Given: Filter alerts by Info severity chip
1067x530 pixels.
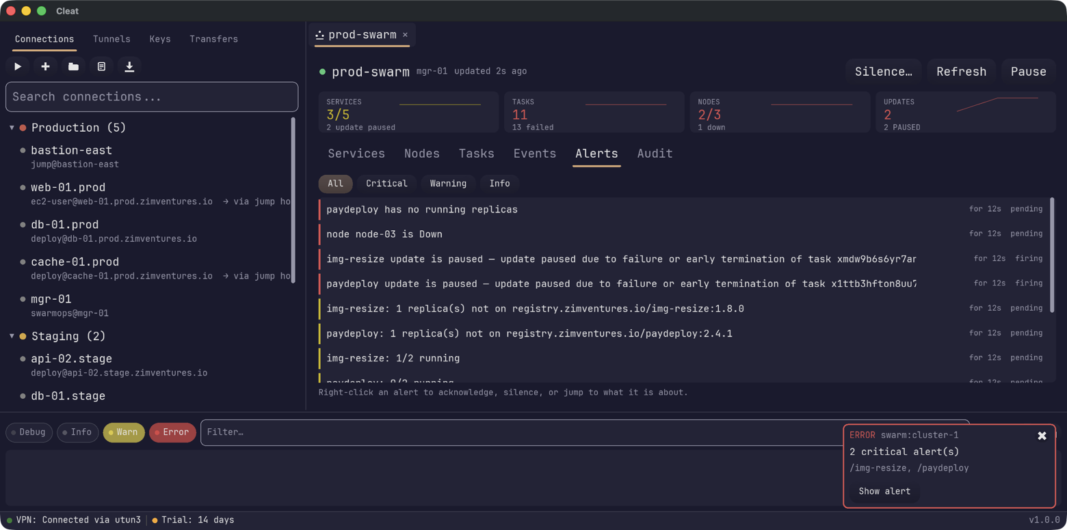Looking at the screenshot, I should coord(499,184).
